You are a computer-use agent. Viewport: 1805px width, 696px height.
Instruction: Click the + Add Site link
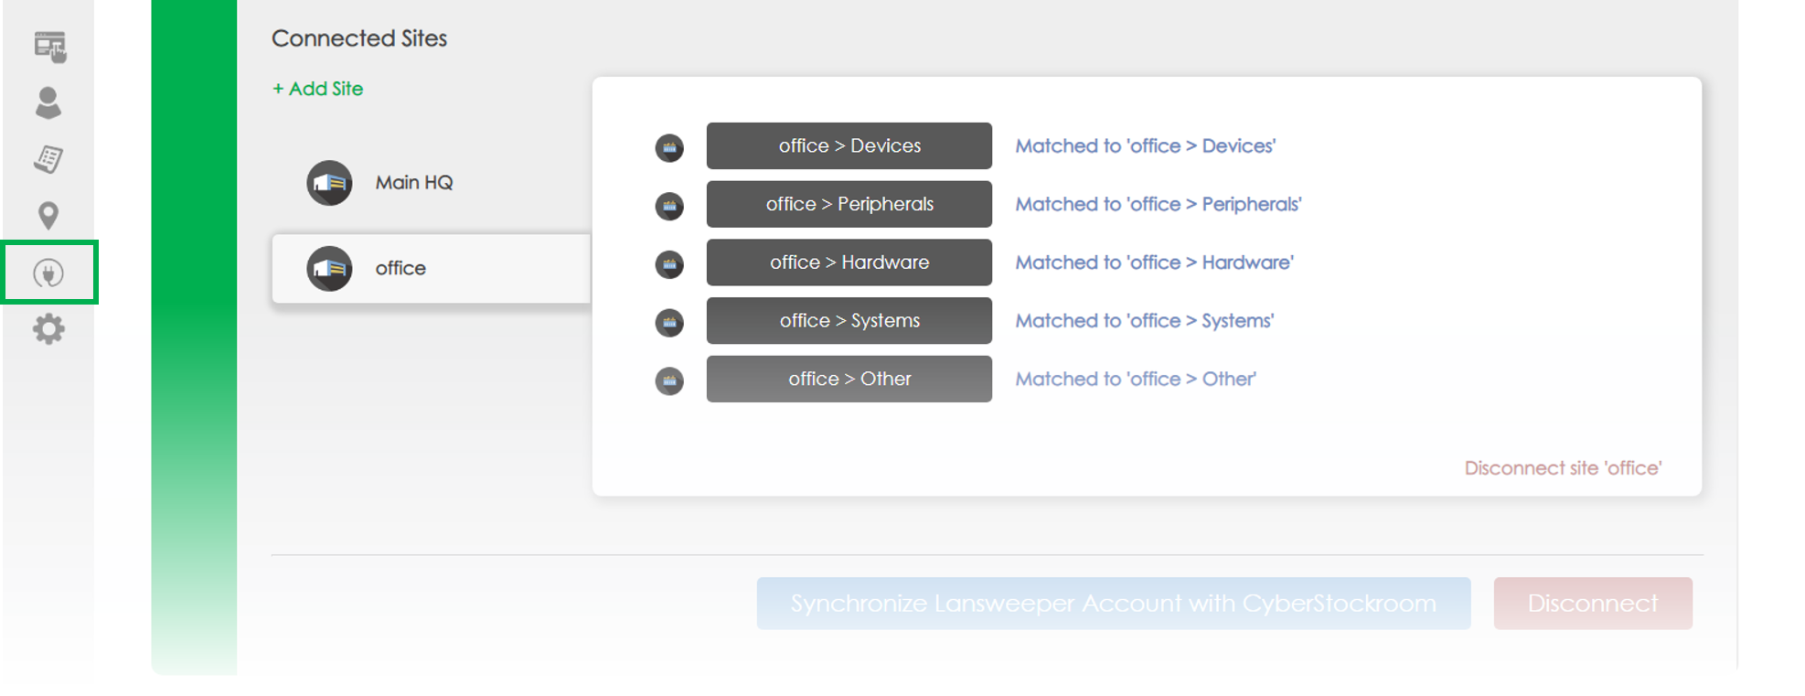click(317, 89)
